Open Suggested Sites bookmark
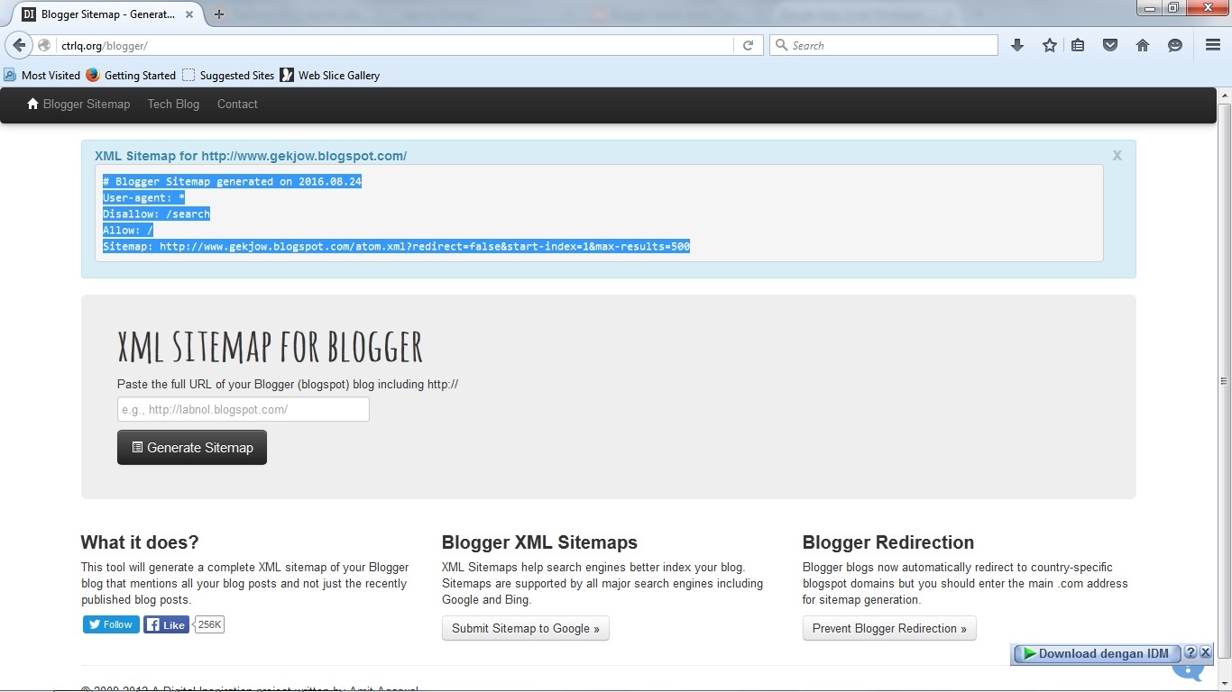This screenshot has width=1232, height=692. [x=228, y=76]
